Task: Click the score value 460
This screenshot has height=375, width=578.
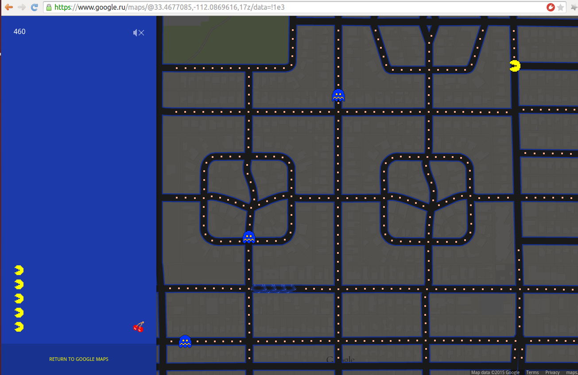Action: [19, 31]
